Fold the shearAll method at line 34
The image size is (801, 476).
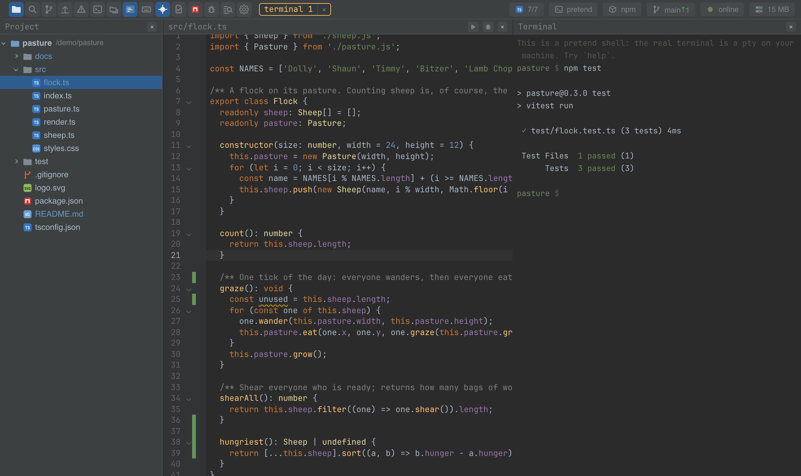[x=189, y=399]
